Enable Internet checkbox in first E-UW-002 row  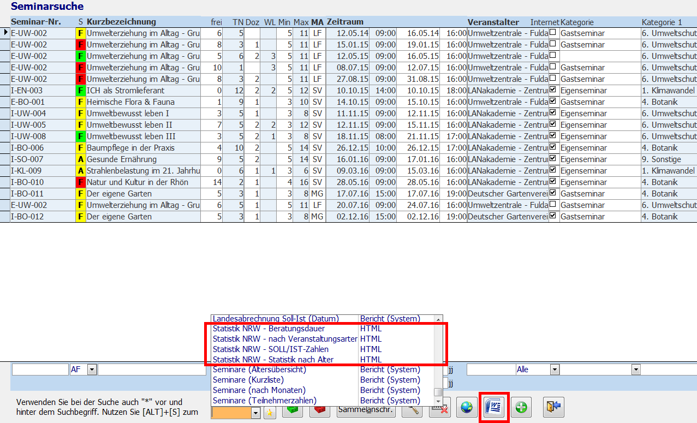(x=553, y=33)
